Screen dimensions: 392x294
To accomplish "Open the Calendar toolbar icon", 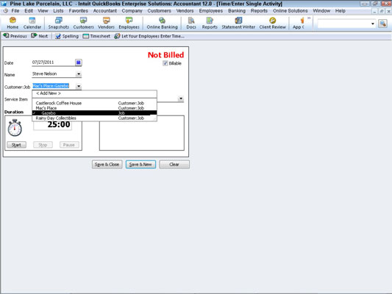I will click(32, 23).
